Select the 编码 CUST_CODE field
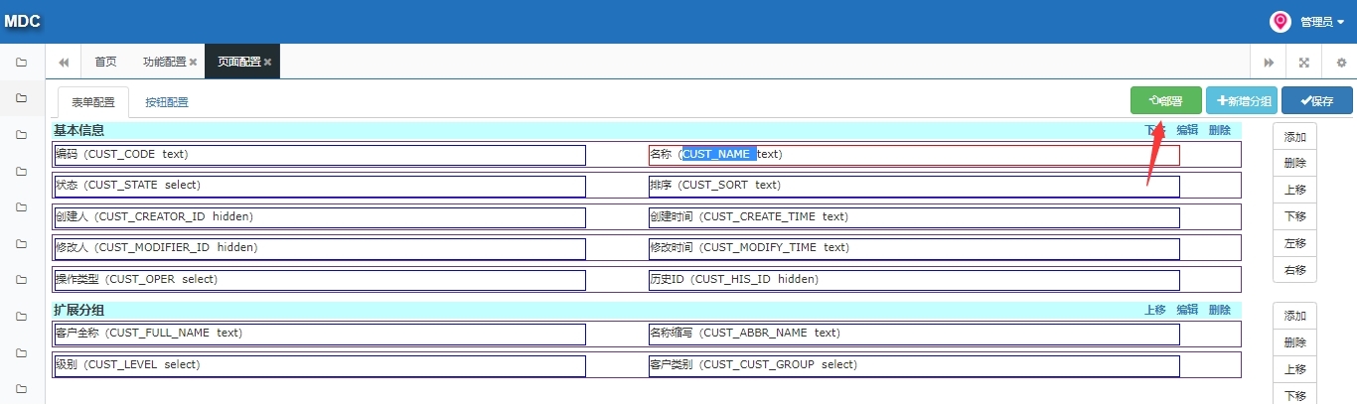The image size is (1357, 405). 319,155
